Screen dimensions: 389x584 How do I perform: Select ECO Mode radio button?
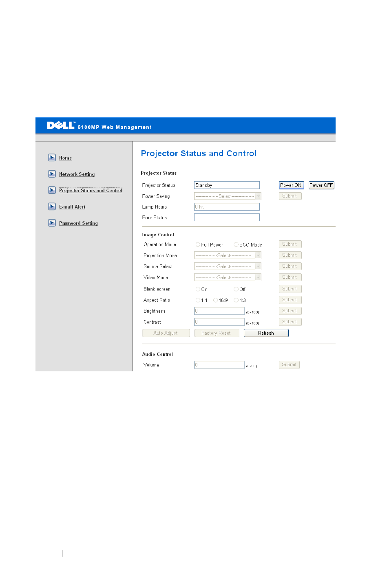coord(236,245)
